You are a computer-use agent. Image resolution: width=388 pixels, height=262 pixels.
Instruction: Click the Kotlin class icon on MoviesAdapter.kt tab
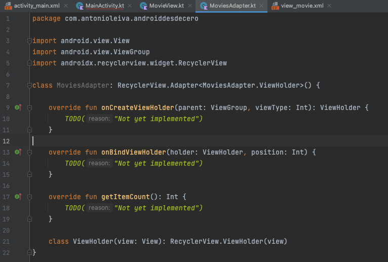(x=204, y=6)
